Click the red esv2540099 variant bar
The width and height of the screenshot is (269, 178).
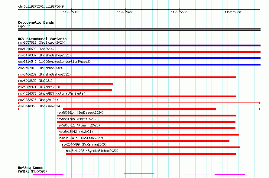click(151, 147)
